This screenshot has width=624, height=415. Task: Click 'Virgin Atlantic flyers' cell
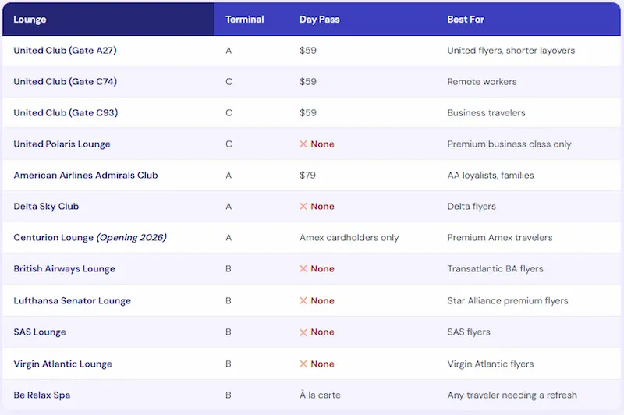491,364
